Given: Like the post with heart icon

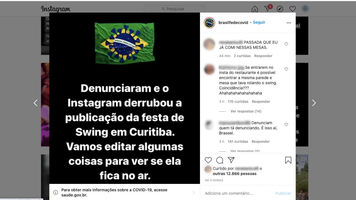Looking at the screenshot, I should pos(208,160).
